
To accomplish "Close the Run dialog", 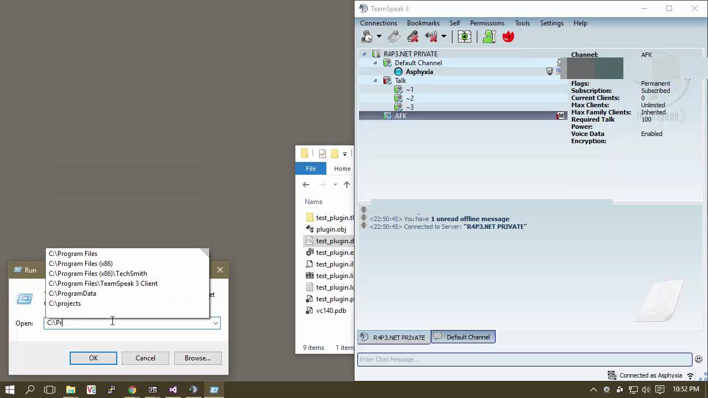I will point(220,270).
